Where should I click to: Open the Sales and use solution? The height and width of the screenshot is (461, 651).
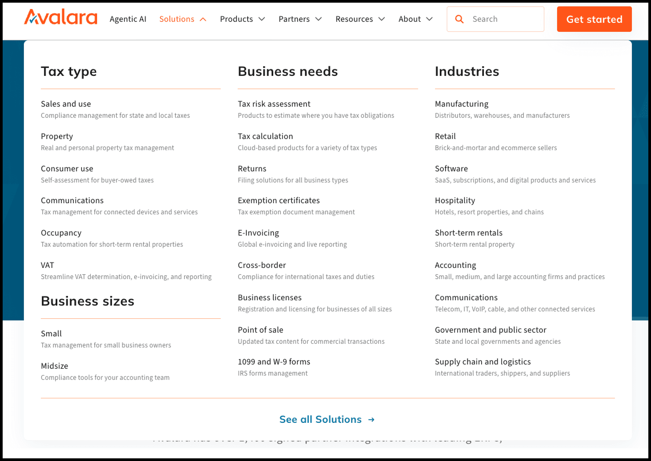click(x=66, y=103)
